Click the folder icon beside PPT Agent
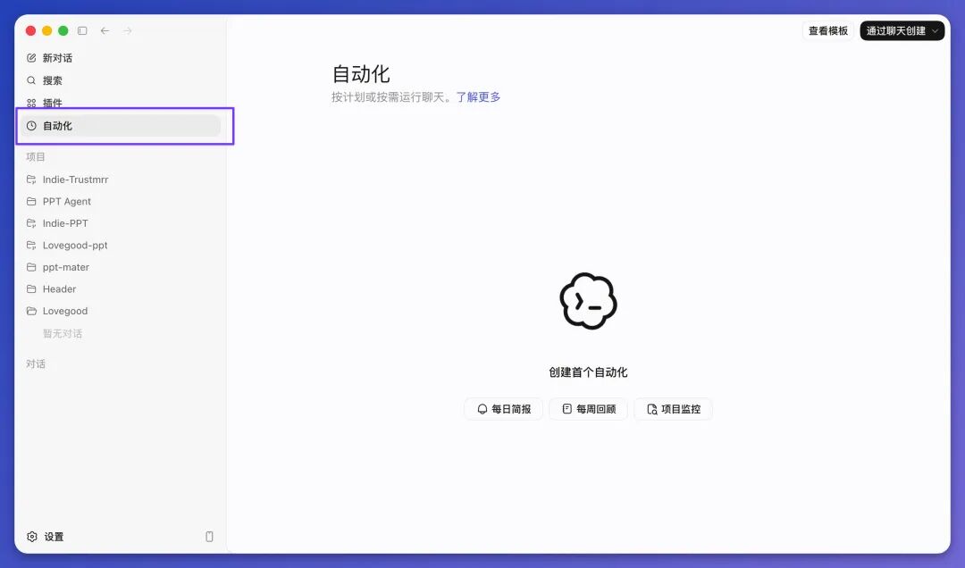The width and height of the screenshot is (965, 568). tap(31, 201)
